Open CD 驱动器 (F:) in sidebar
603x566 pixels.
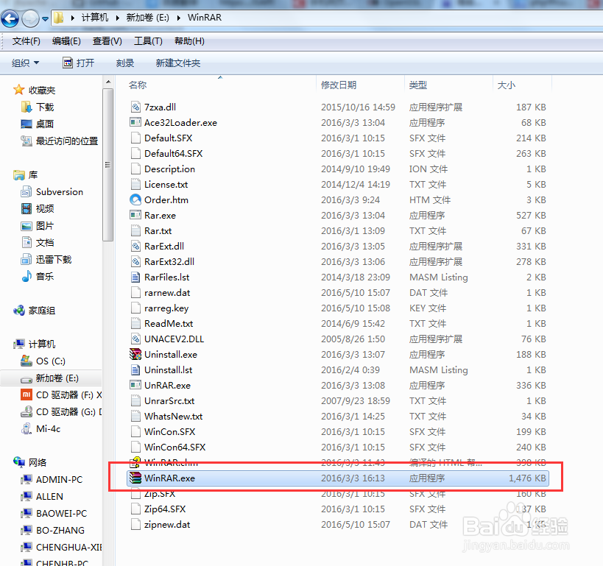(x=61, y=395)
